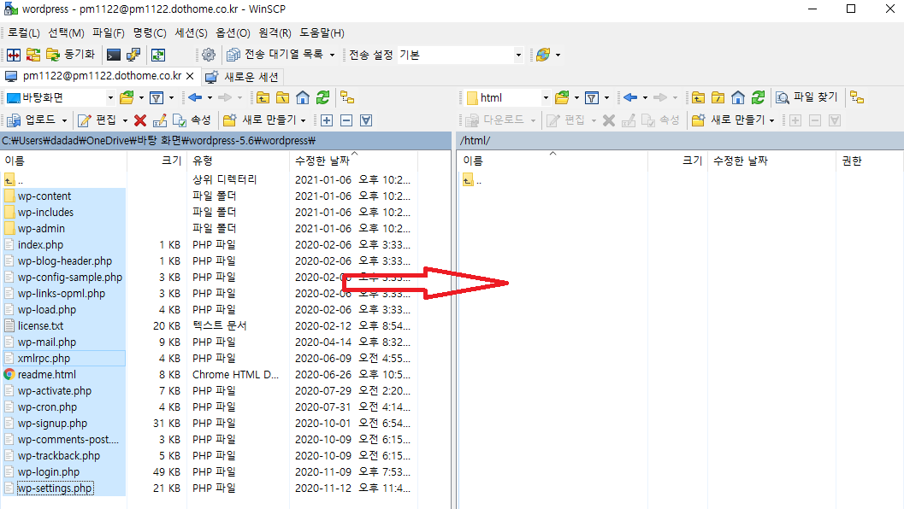Open the terminal console icon
The image size is (904, 509).
114,55
